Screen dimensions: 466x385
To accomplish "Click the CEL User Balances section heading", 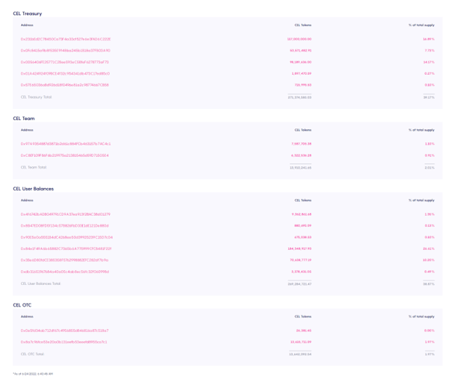I will [34, 189].
